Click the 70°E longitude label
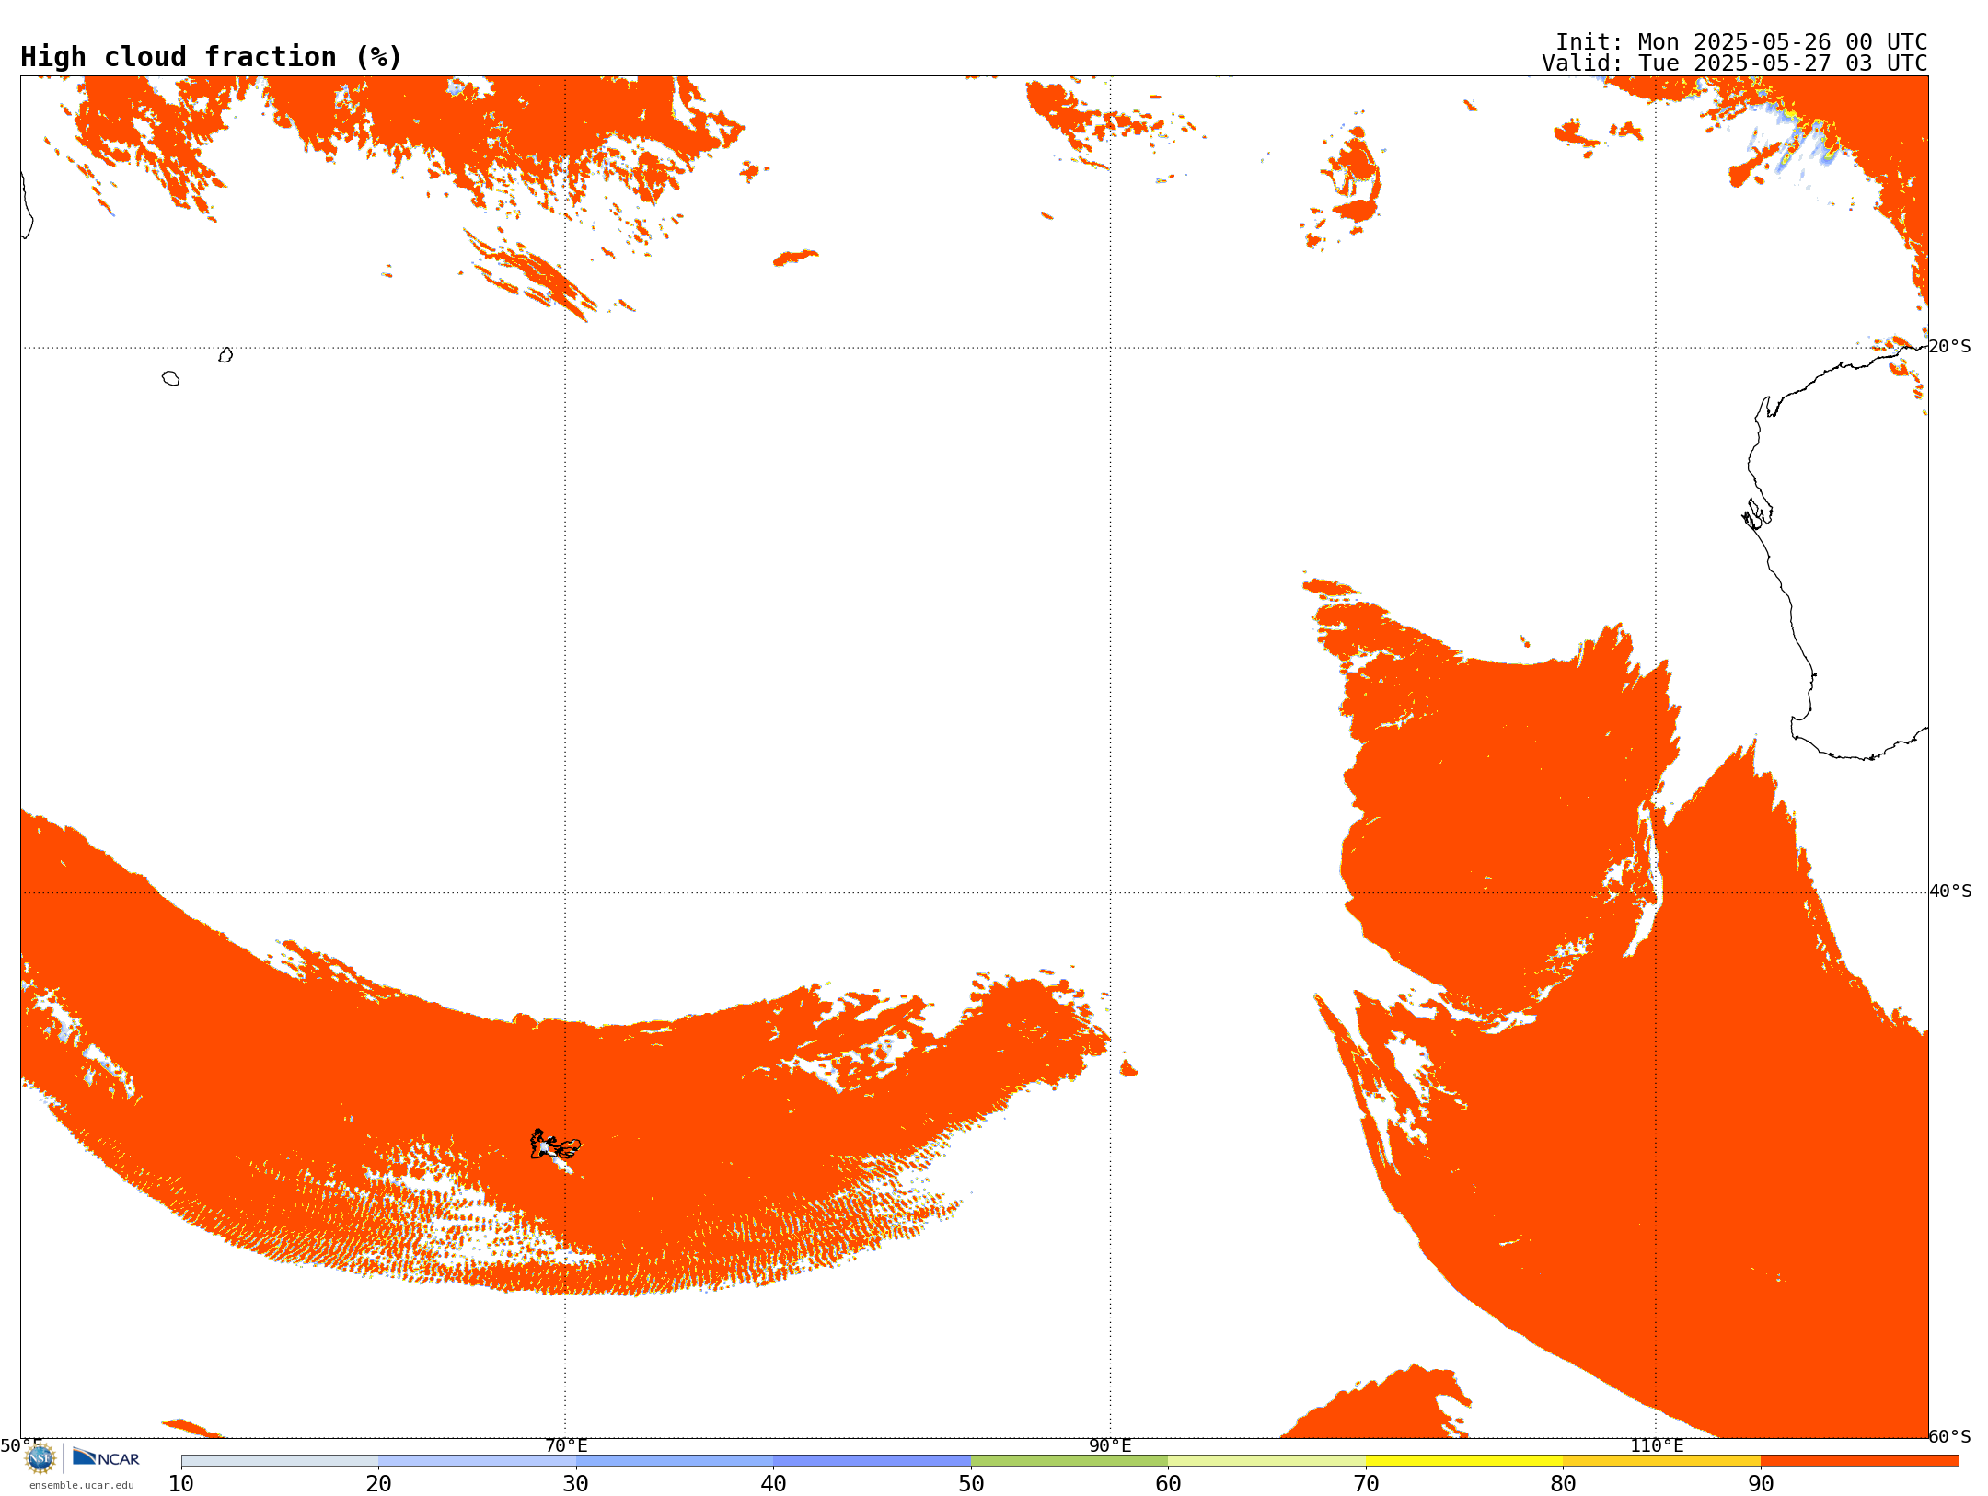This screenshot has width=1988, height=1496. (566, 1445)
